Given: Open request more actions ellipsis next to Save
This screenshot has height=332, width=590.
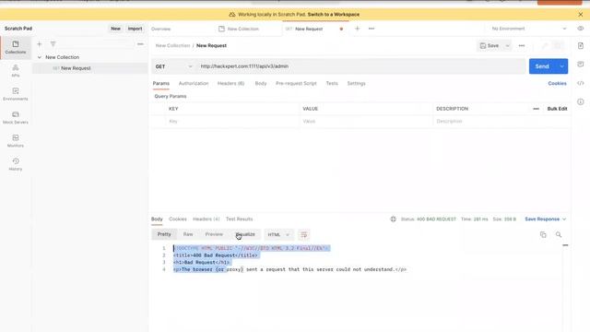Looking at the screenshot, I should pyautogui.click(x=522, y=45).
